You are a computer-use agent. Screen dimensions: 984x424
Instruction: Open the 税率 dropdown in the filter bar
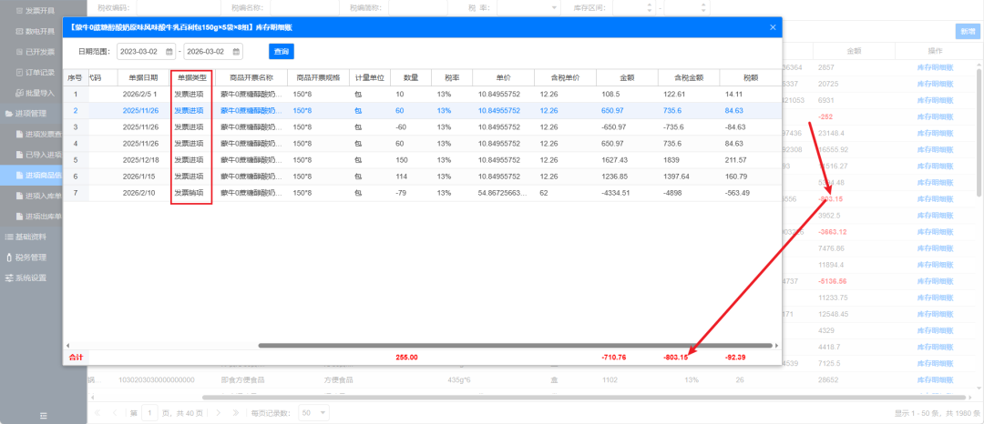pyautogui.click(x=528, y=7)
